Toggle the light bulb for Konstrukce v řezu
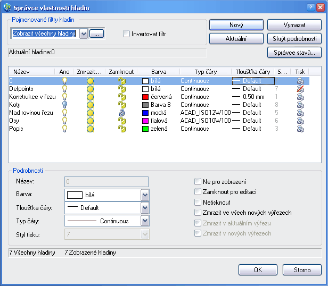Viewport: 328px width, 286px height. pyautogui.click(x=65, y=97)
